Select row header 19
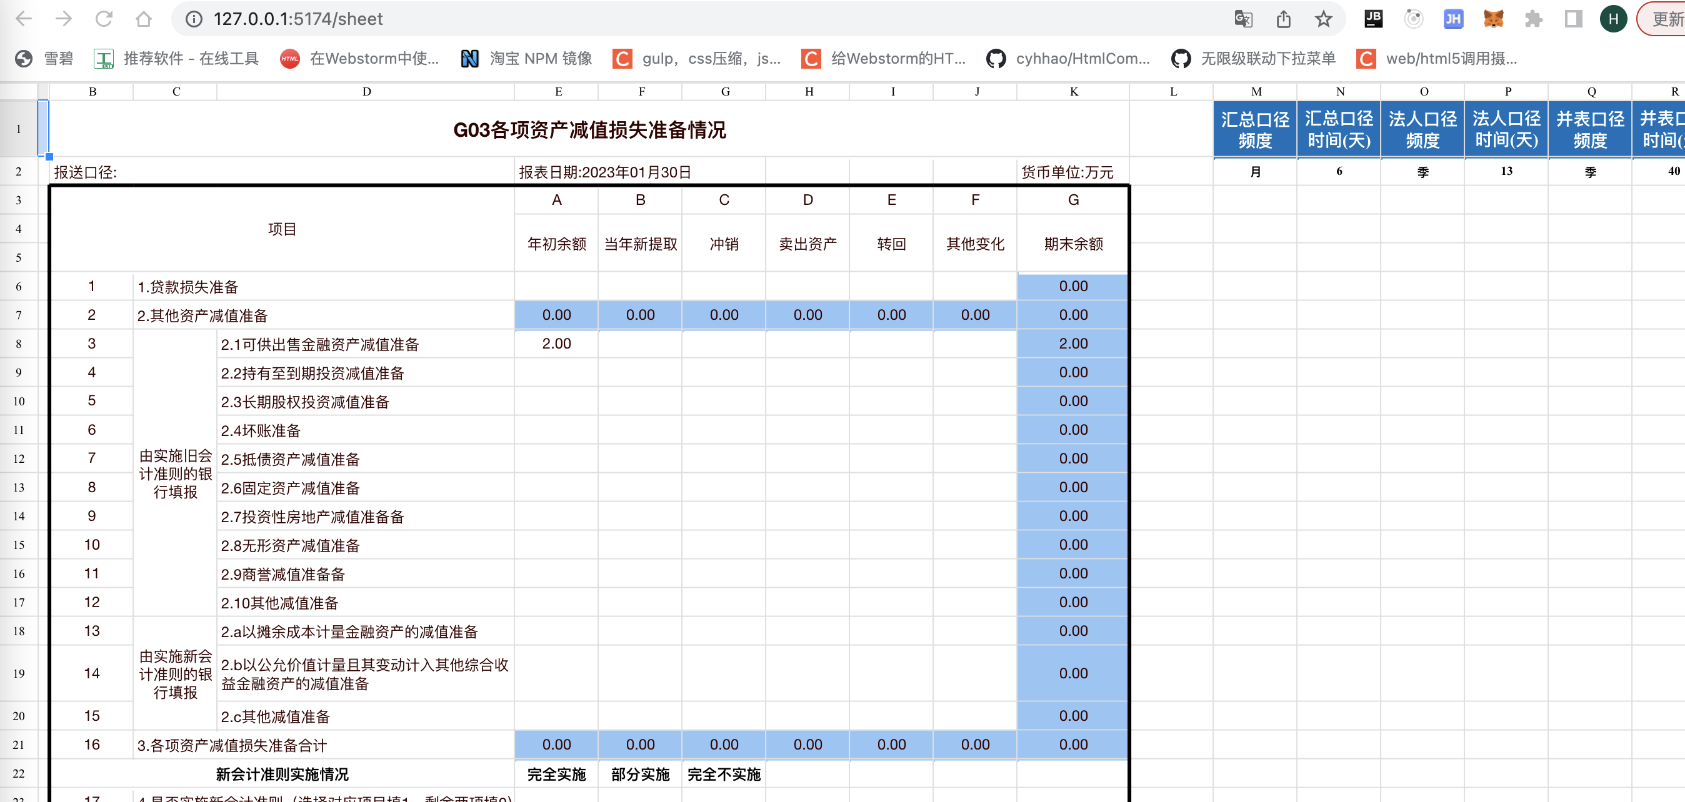The image size is (1685, 802). (18, 673)
